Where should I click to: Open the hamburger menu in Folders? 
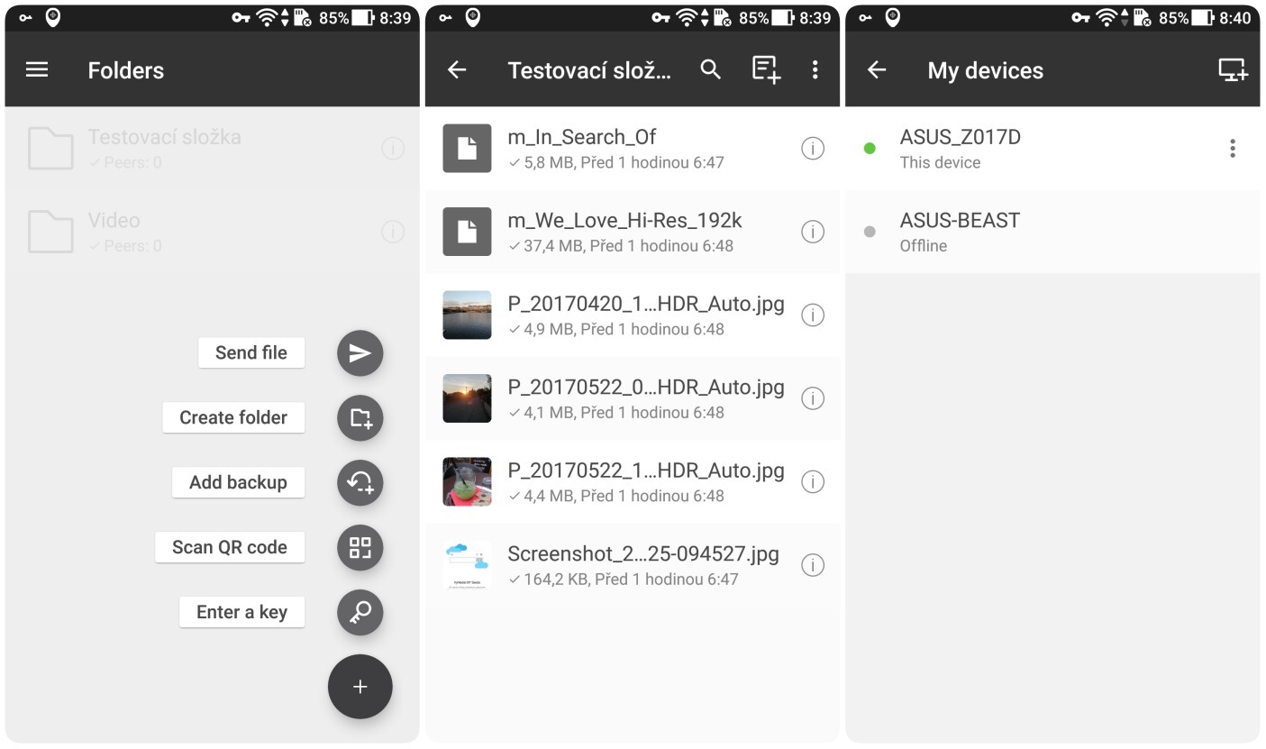(x=37, y=70)
